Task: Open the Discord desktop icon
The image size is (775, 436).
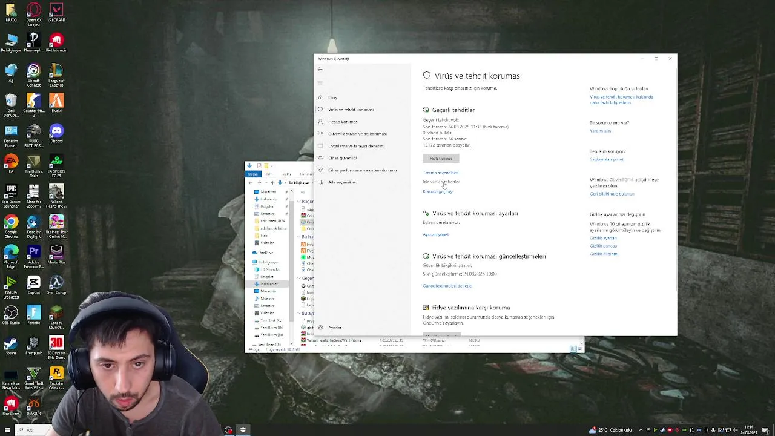Action: point(56,134)
